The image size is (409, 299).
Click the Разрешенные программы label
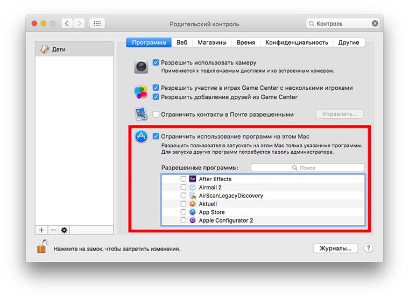(x=200, y=168)
